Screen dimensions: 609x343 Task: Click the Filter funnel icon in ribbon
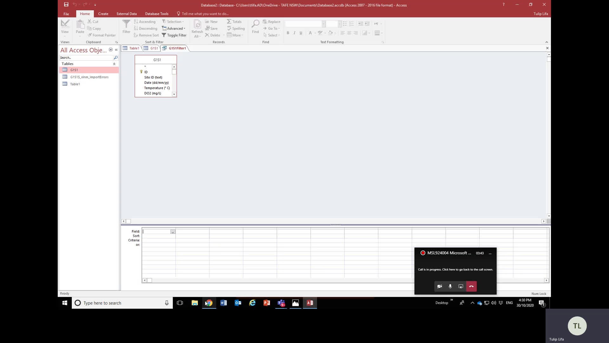point(126,24)
